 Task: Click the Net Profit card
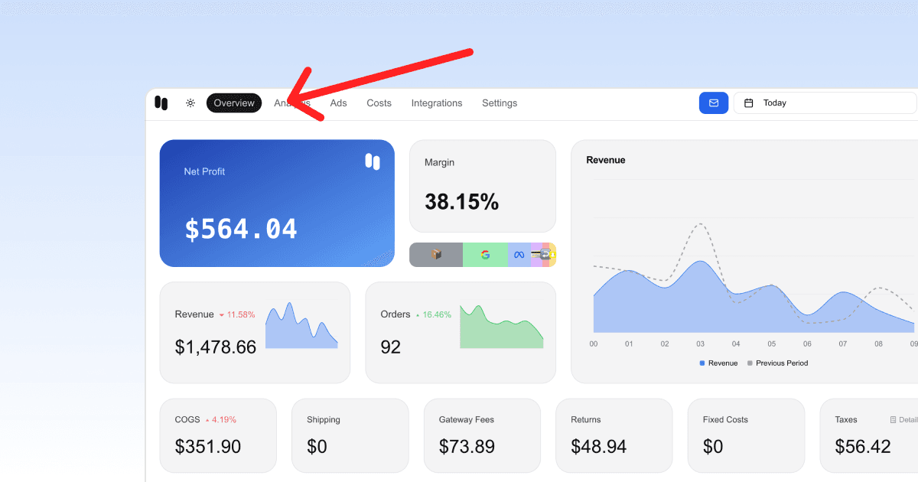(x=277, y=203)
